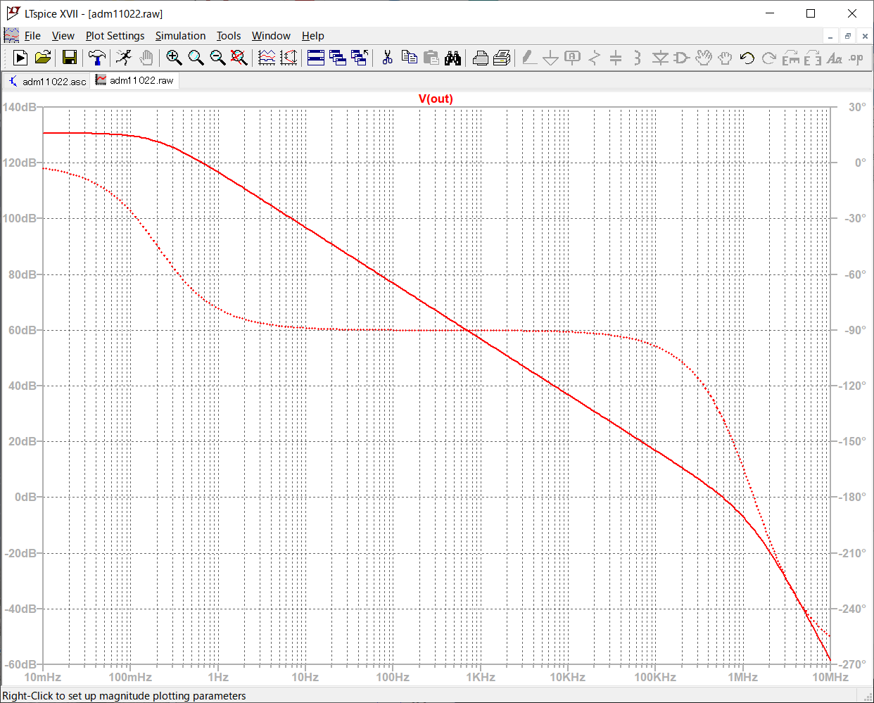Open the Pick Visible Traces icon
874x703 pixels.
(289, 58)
